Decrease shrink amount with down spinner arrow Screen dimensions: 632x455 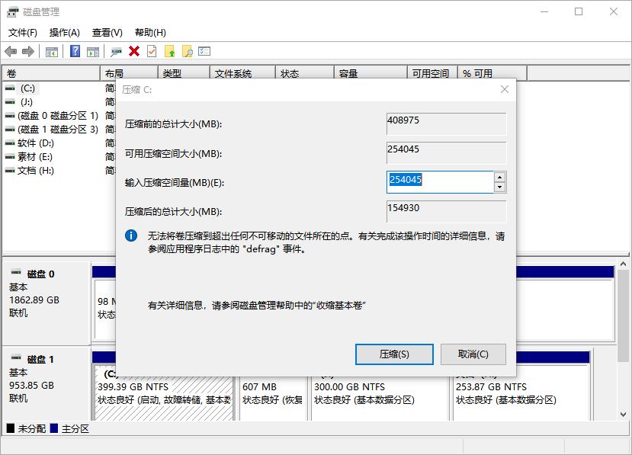tap(499, 187)
